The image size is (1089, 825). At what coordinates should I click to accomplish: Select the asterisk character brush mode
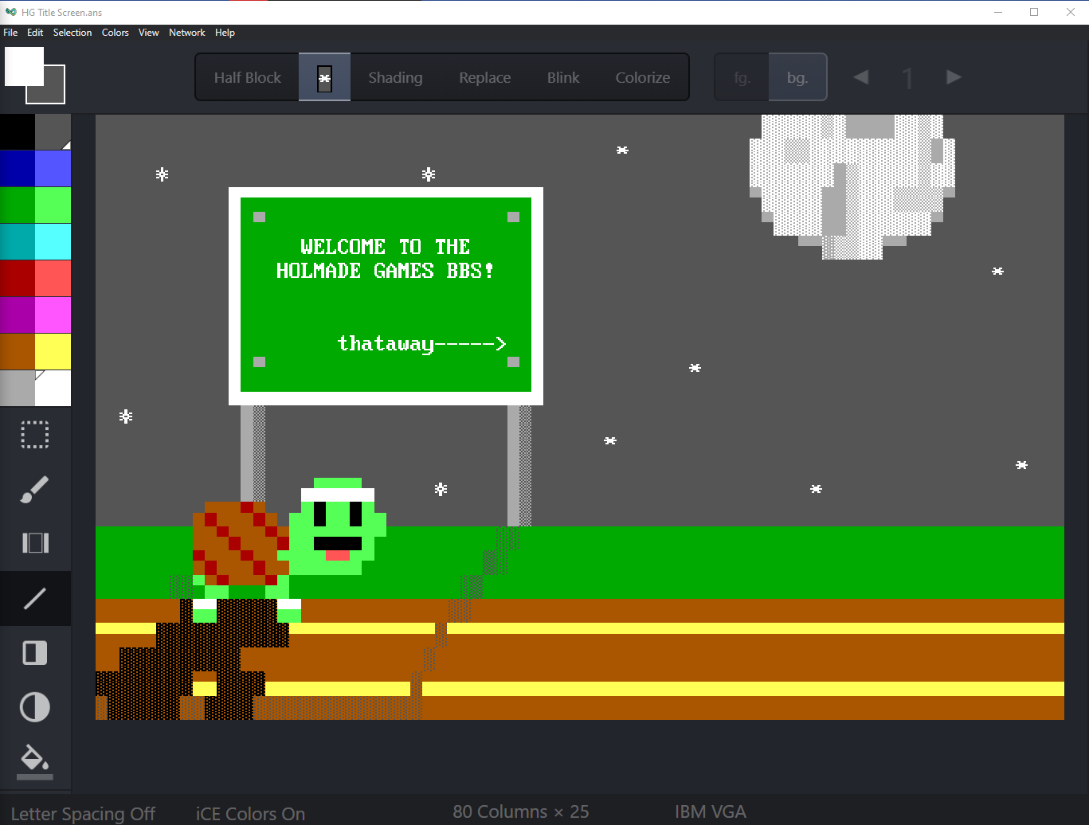tap(324, 77)
